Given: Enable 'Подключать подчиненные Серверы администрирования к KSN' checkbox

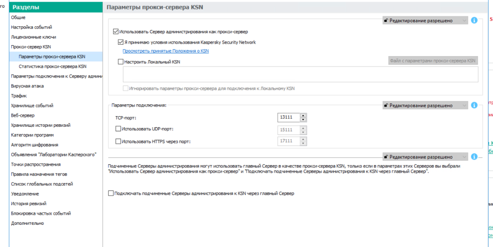Looking at the screenshot, I should [111, 193].
